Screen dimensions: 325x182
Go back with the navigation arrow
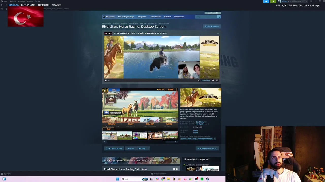(2, 5)
